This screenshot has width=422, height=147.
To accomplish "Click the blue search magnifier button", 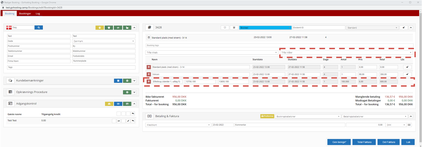I will pyautogui.click(x=39, y=28).
